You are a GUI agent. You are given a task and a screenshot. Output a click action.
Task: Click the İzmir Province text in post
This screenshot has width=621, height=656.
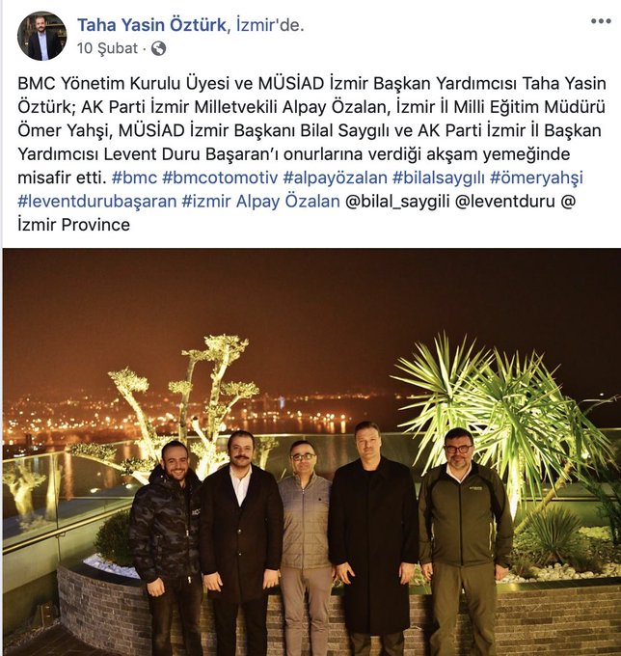[73, 225]
